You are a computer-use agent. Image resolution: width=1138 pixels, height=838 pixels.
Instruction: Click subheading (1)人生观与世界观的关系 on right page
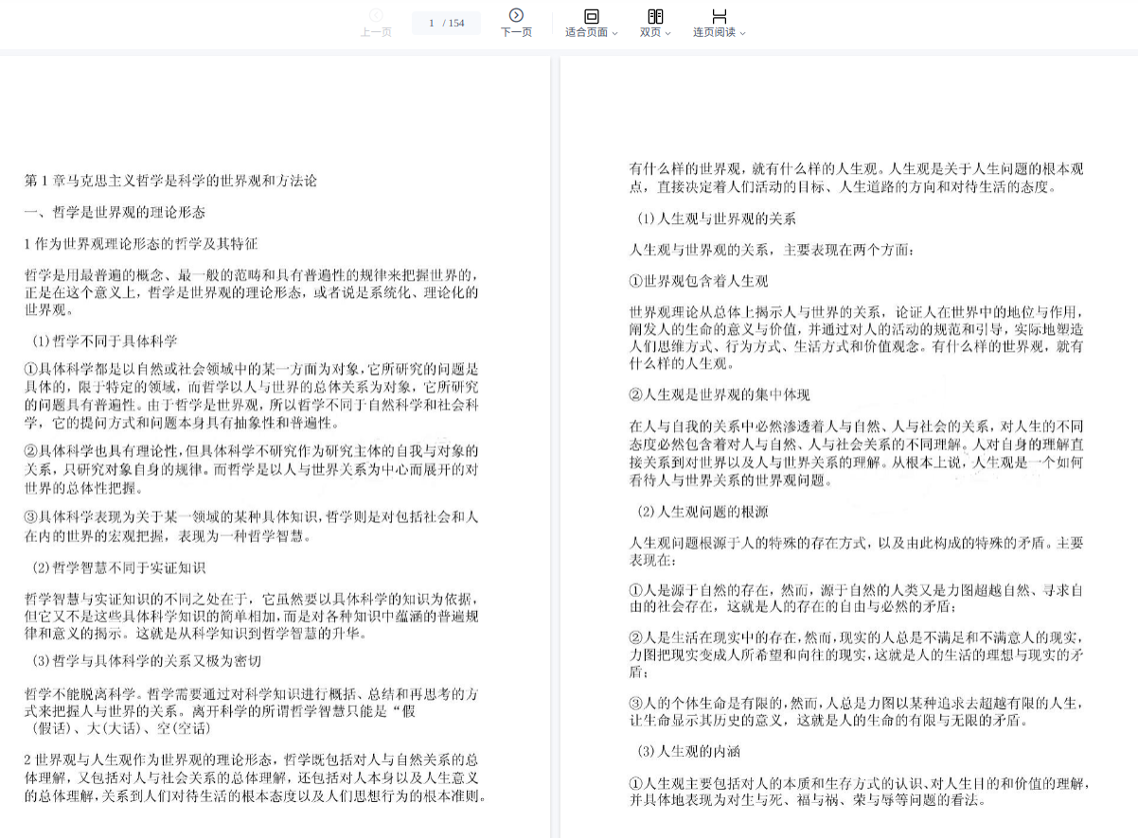point(717,218)
